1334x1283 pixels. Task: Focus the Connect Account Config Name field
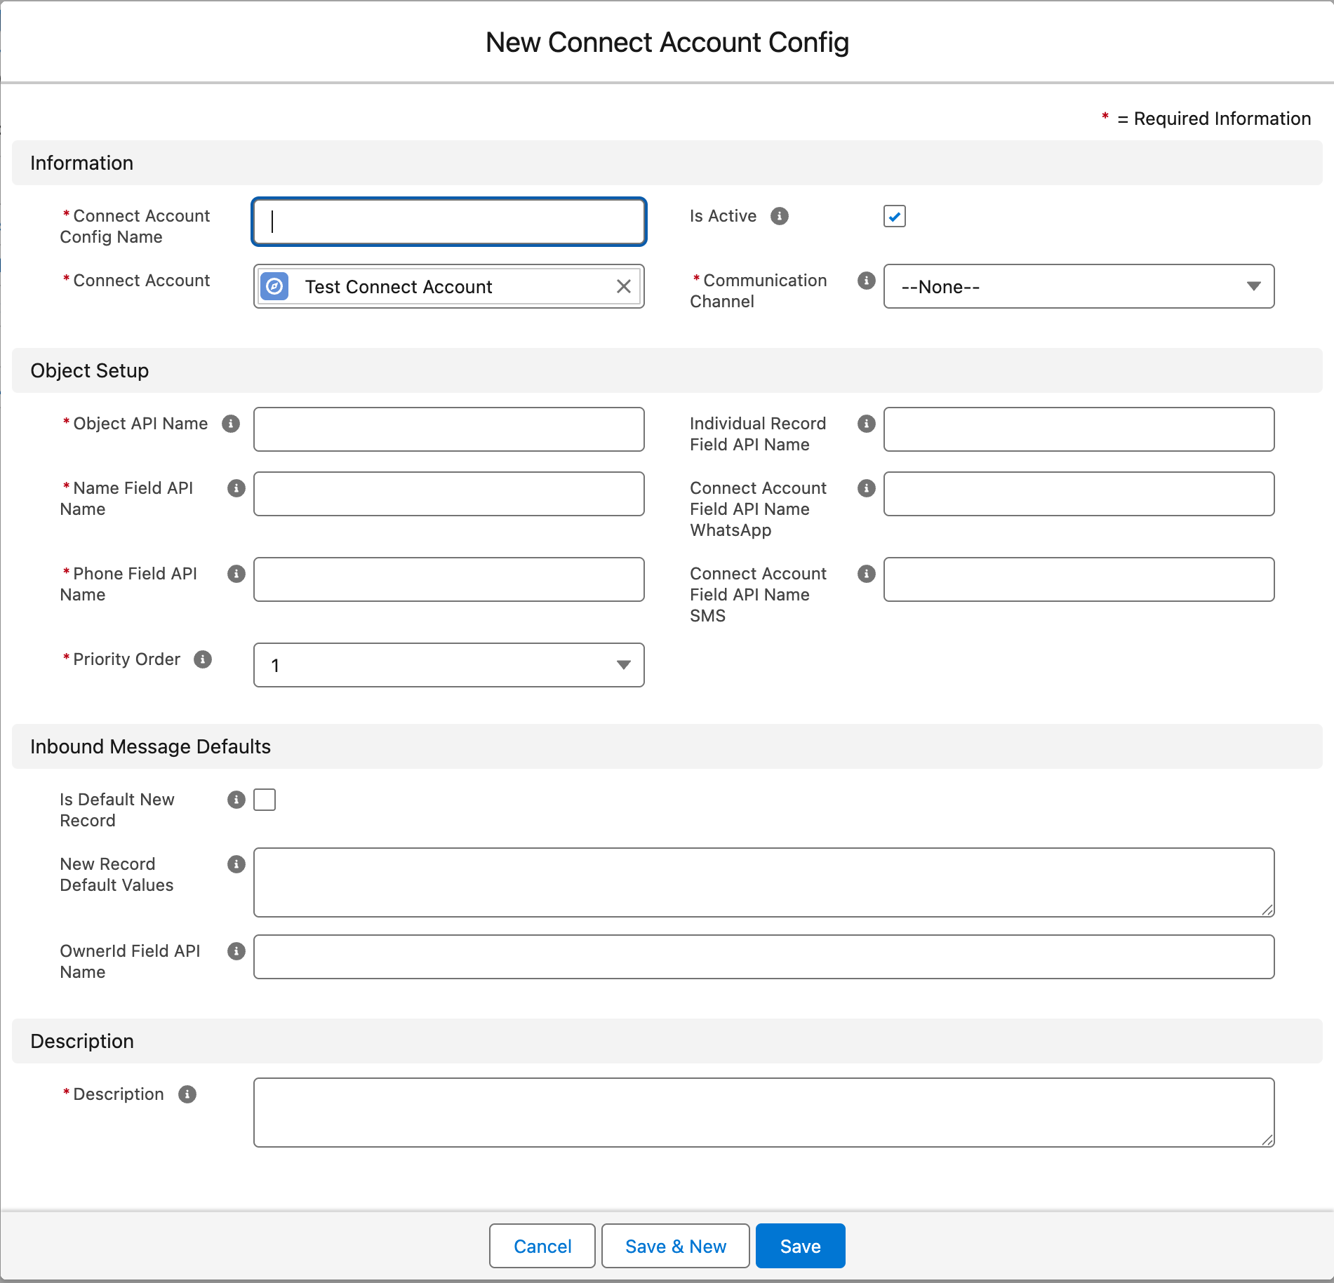[x=449, y=222]
